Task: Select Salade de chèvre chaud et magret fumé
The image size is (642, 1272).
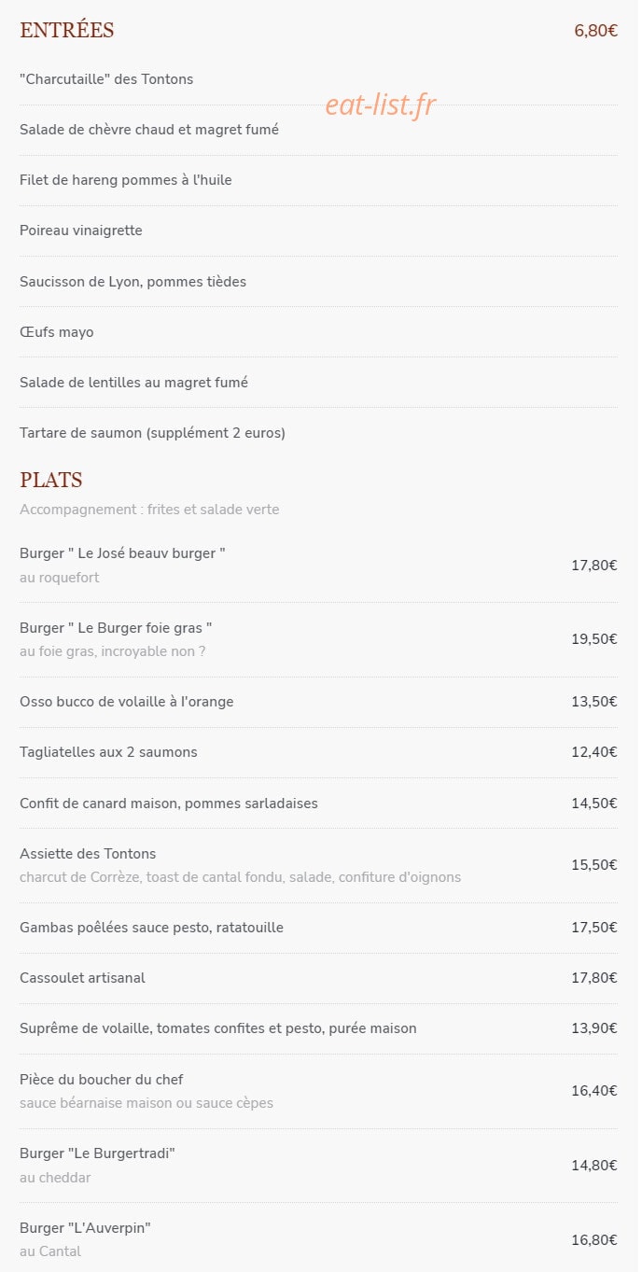Action: coord(149,130)
